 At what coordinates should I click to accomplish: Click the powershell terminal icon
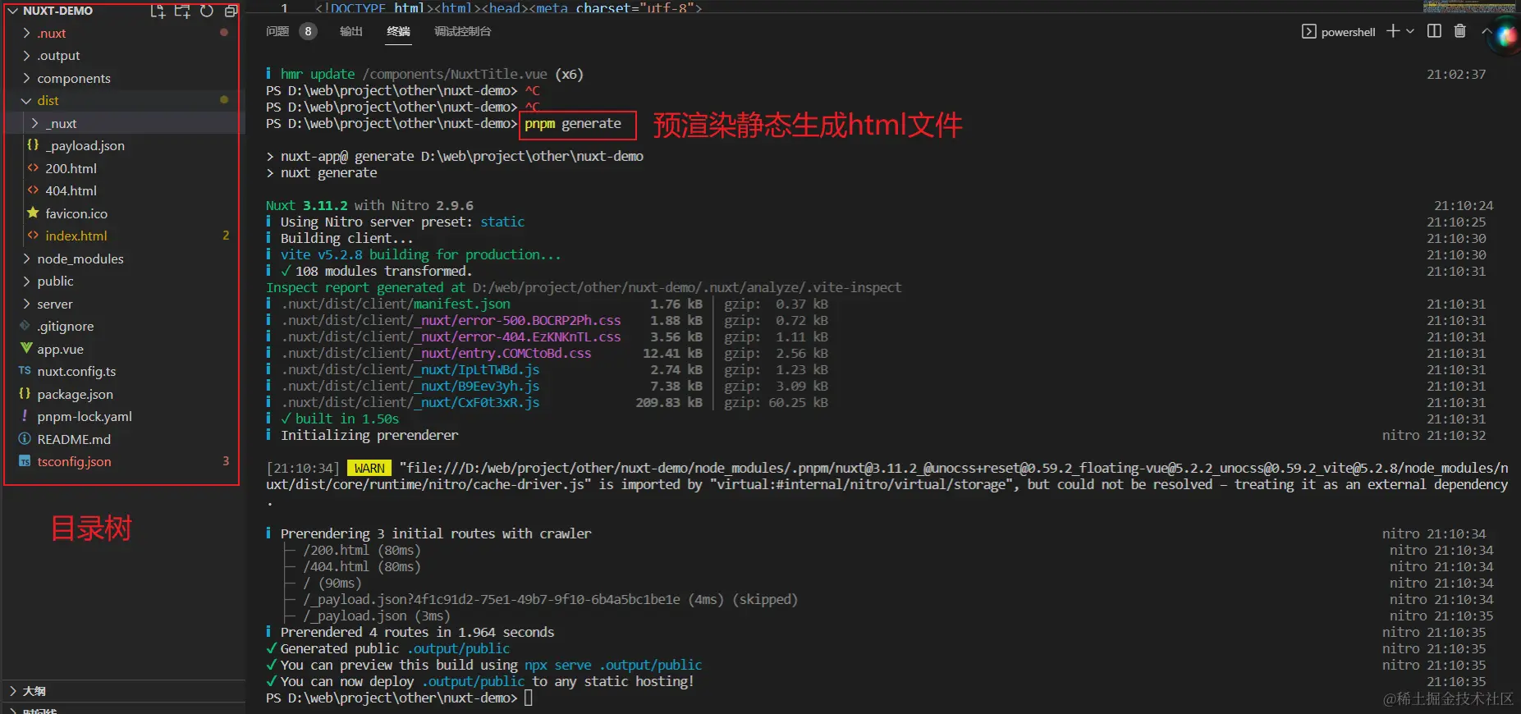point(1308,31)
